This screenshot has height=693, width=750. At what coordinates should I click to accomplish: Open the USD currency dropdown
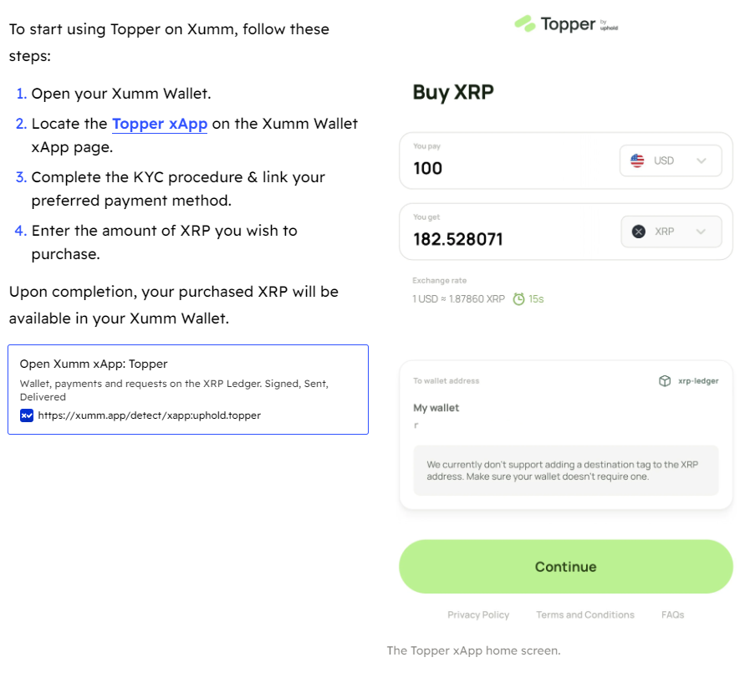[x=670, y=161]
